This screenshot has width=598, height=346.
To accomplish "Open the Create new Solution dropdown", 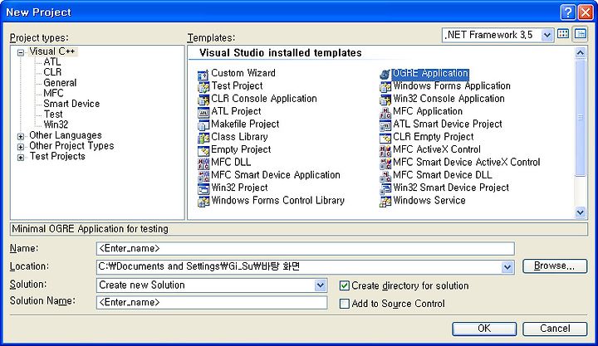I will (321, 285).
